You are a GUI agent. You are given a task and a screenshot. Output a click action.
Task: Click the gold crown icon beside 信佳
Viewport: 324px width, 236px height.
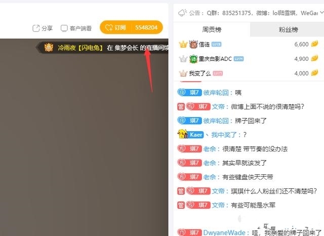coord(183,45)
